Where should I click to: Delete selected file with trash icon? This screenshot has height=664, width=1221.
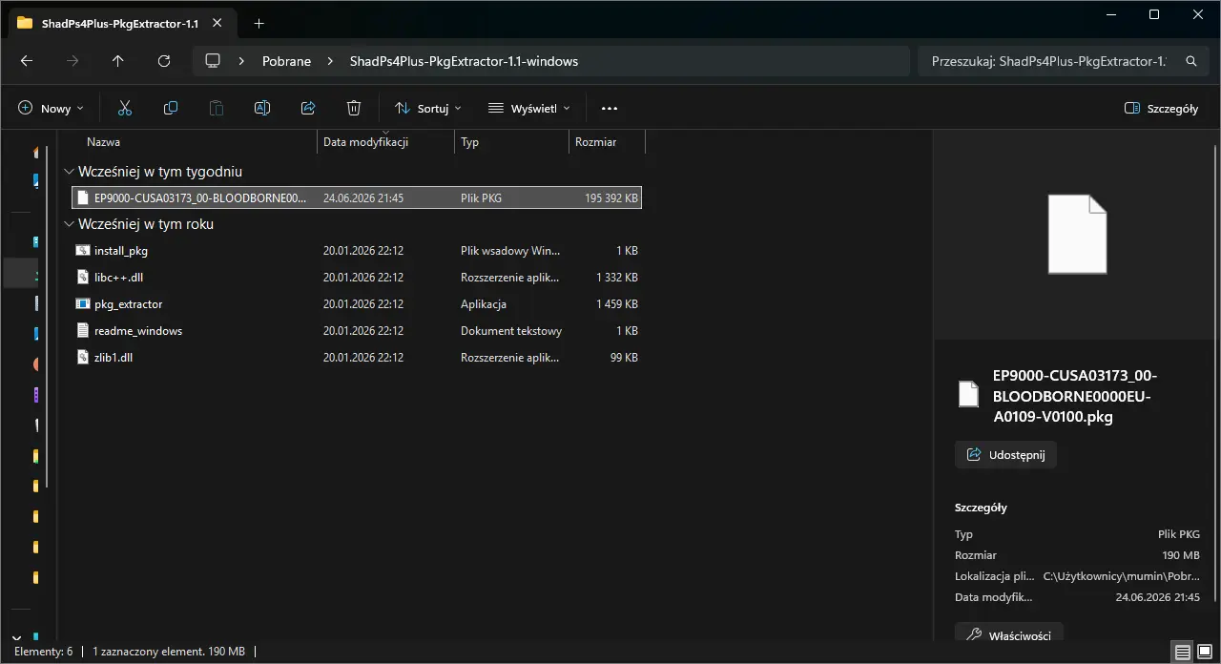click(354, 109)
